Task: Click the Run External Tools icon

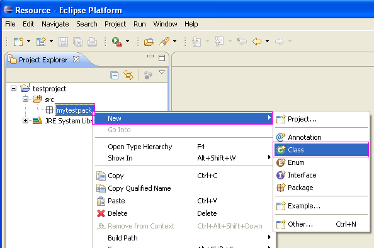Action: pyautogui.click(x=117, y=42)
